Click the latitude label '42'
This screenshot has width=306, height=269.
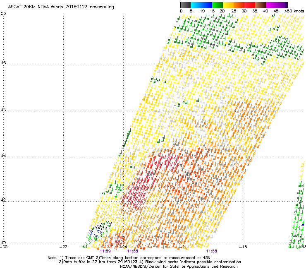point(3,200)
